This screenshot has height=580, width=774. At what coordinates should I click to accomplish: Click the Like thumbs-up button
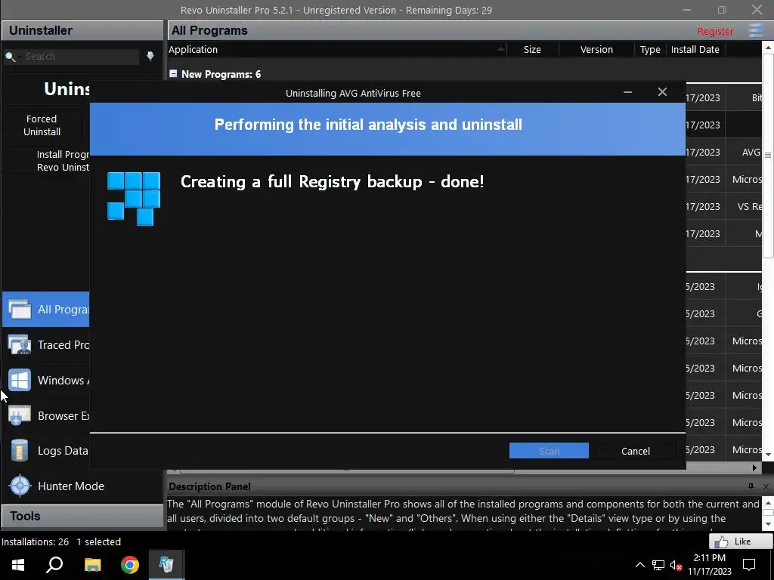(x=741, y=541)
